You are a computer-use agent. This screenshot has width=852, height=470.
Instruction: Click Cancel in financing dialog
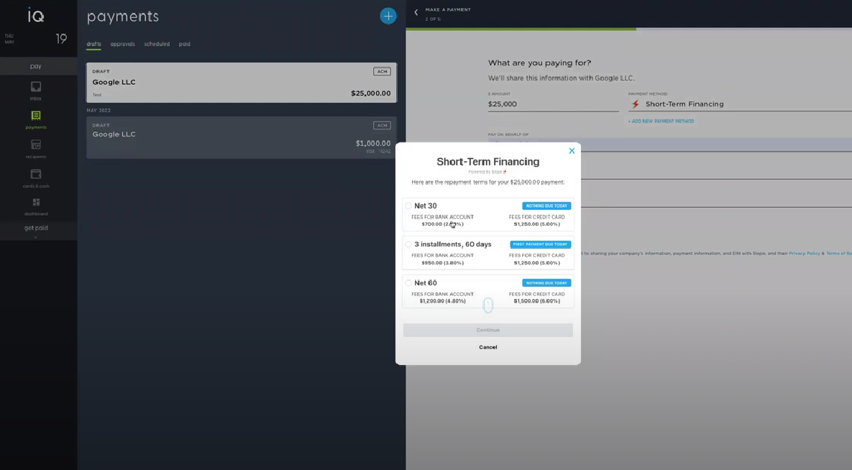click(488, 347)
